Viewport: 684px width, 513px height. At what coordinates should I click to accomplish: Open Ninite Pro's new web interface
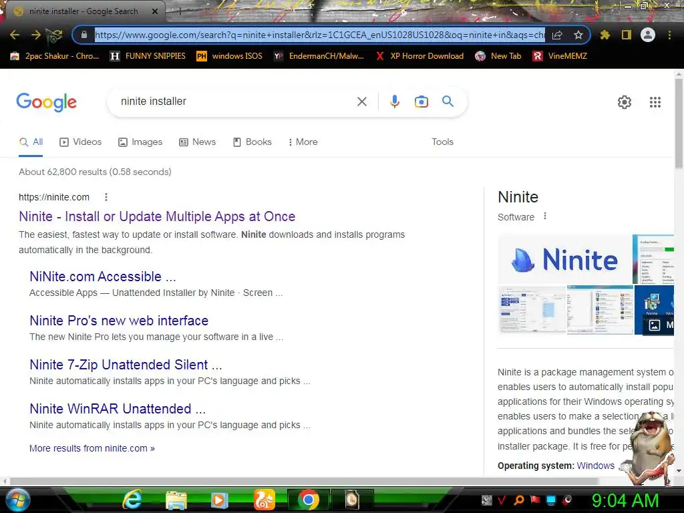pyautogui.click(x=119, y=321)
